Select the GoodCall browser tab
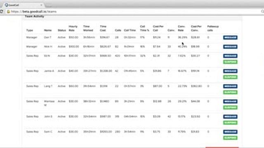Screen dimensions: 264x148 (23, 5)
